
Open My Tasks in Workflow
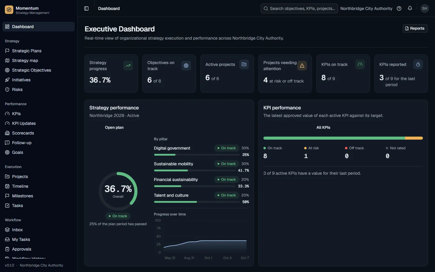point(38,239)
